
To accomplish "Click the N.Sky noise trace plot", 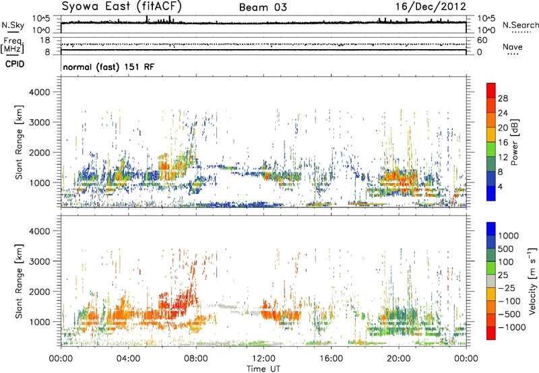I will (263, 24).
